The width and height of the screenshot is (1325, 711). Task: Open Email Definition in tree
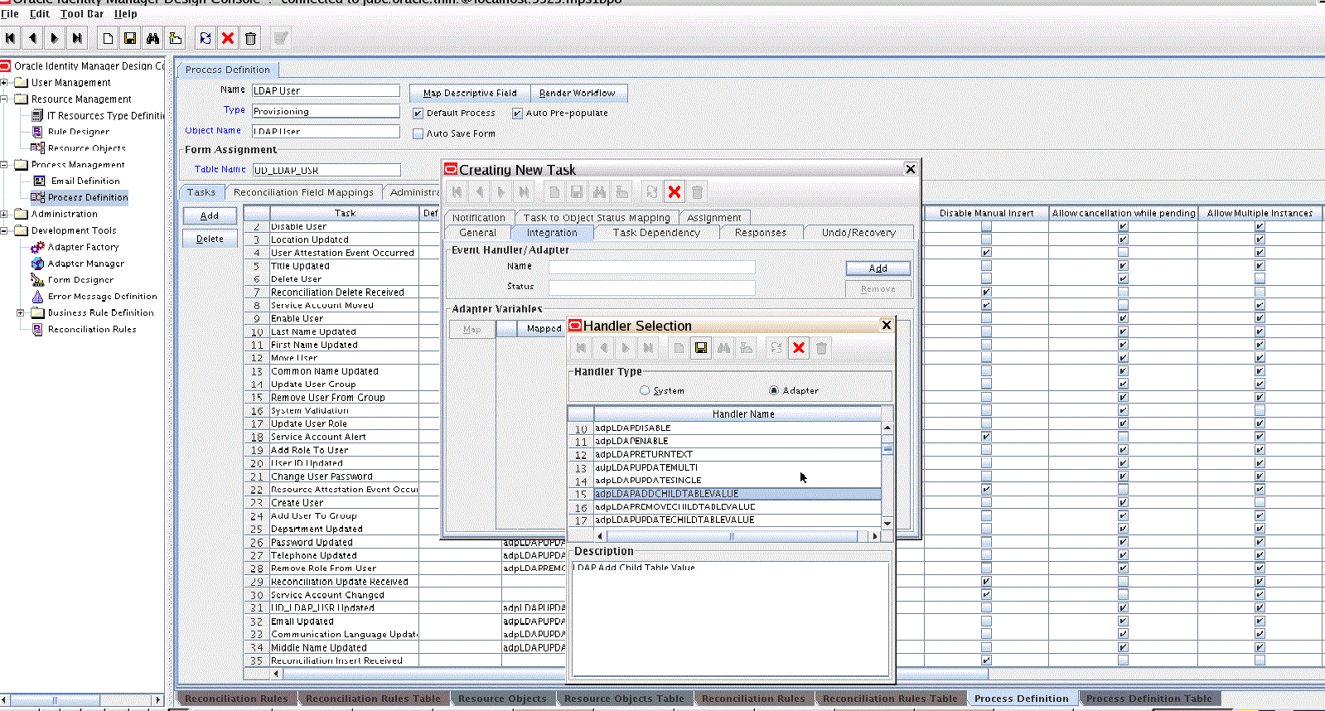point(85,181)
